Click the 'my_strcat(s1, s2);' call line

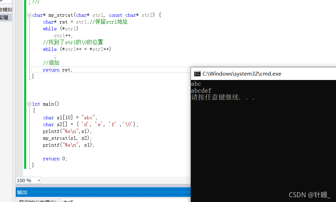[67, 138]
